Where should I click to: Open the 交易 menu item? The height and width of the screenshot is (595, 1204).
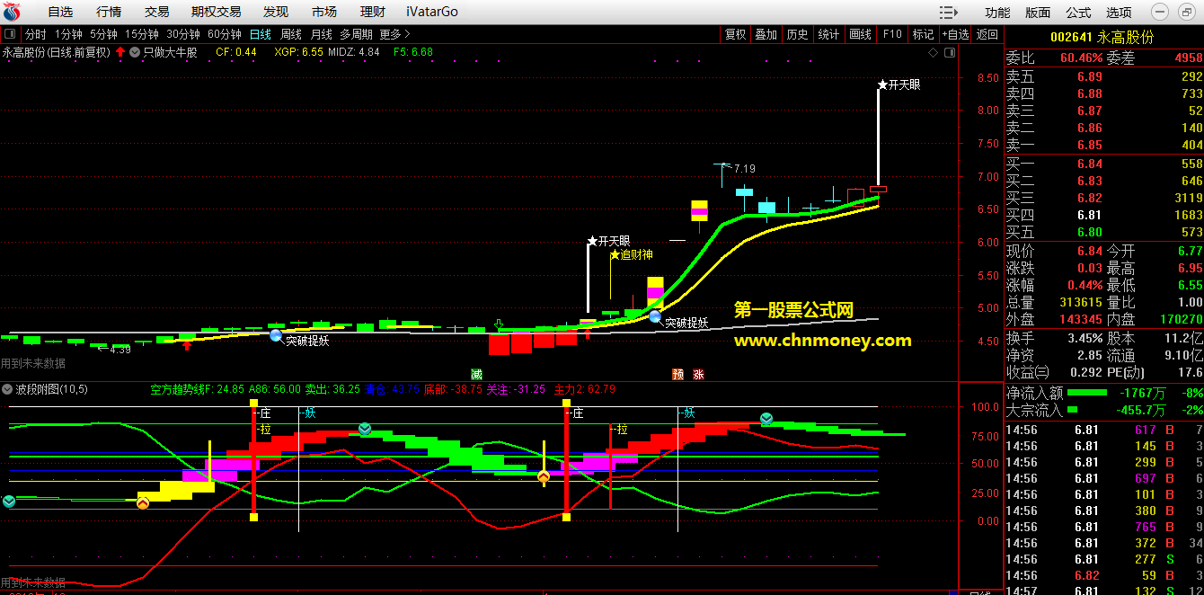156,12
